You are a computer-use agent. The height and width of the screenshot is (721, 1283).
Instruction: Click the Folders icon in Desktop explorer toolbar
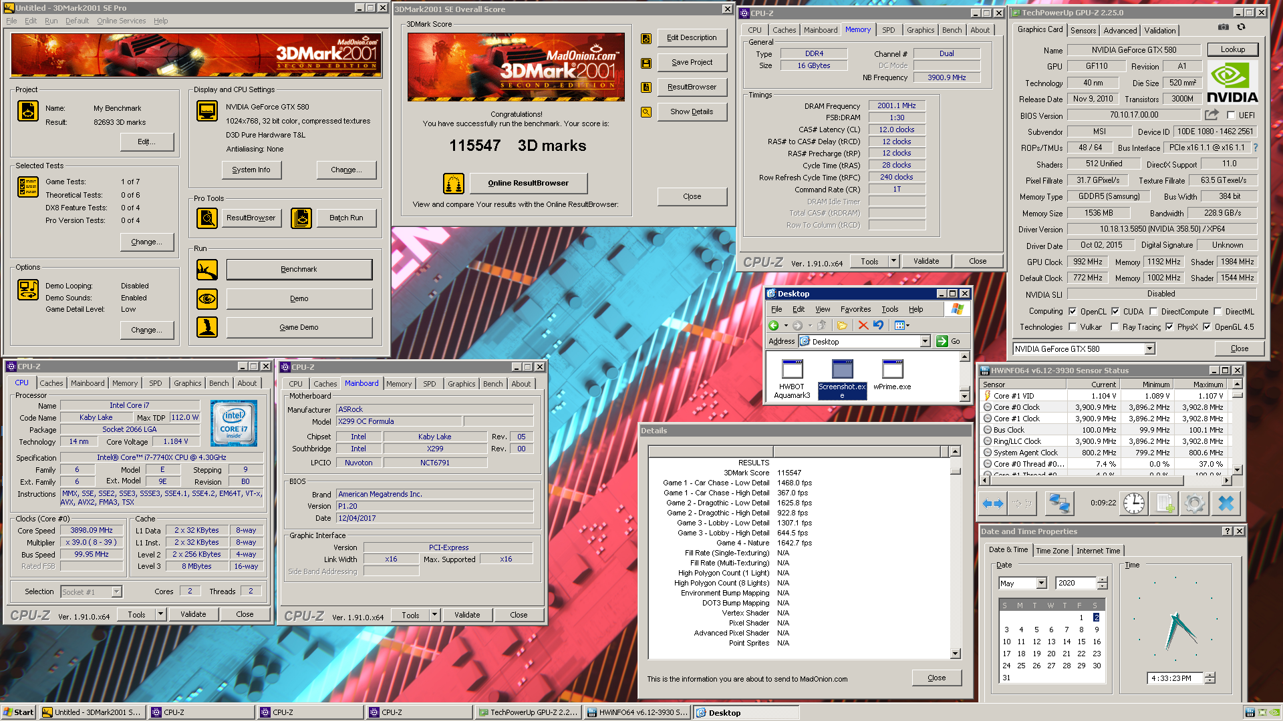tap(842, 325)
